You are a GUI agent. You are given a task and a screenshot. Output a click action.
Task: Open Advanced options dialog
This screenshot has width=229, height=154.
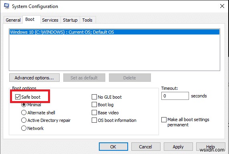pos(34,78)
